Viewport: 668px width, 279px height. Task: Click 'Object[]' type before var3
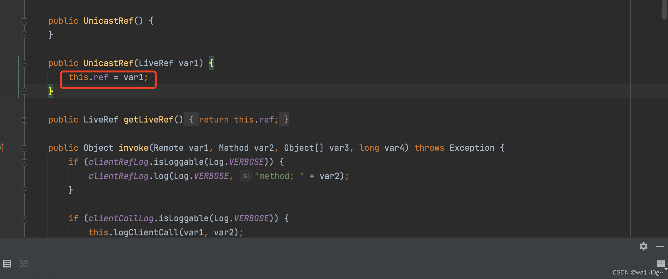[304, 148]
